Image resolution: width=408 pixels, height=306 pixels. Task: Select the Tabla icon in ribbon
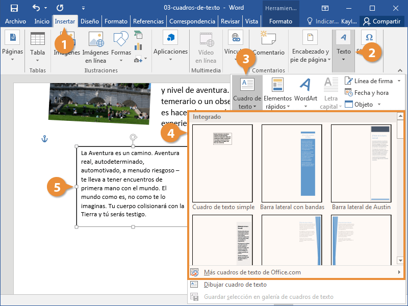click(x=37, y=39)
